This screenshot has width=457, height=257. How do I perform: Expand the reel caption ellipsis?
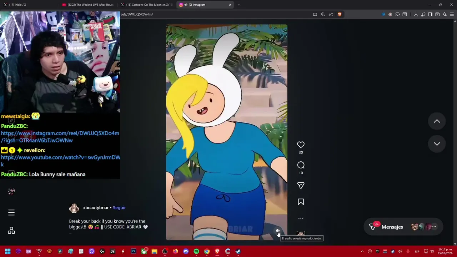pos(71,233)
